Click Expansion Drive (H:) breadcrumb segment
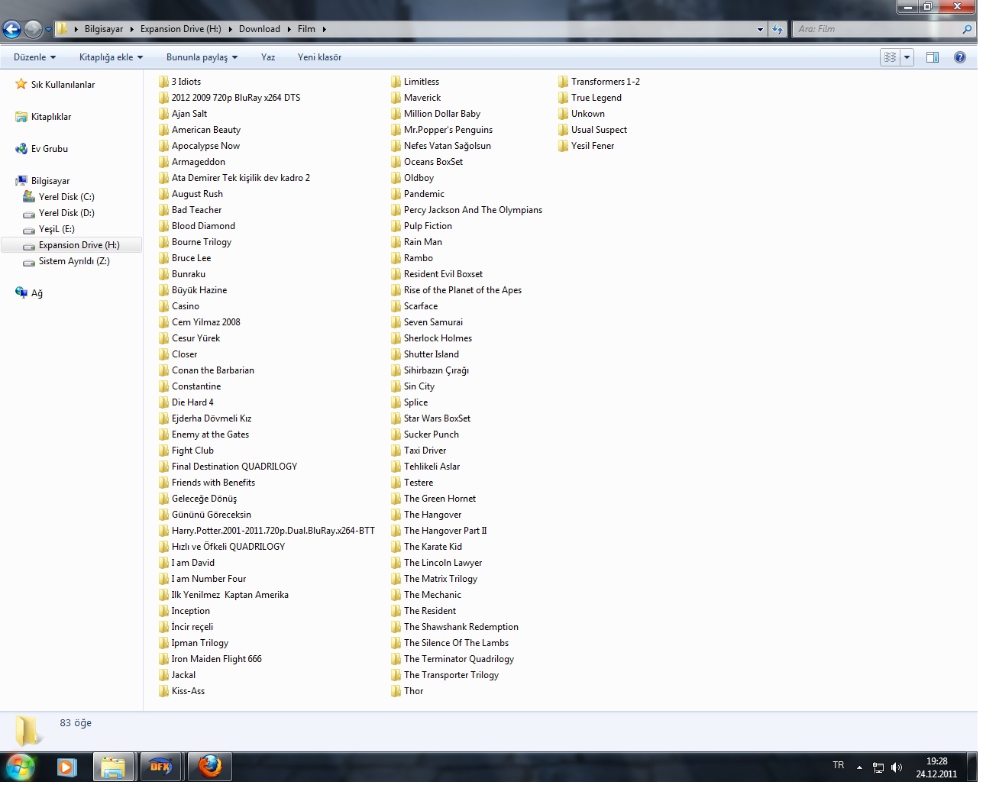This screenshot has width=986, height=785. 181,29
